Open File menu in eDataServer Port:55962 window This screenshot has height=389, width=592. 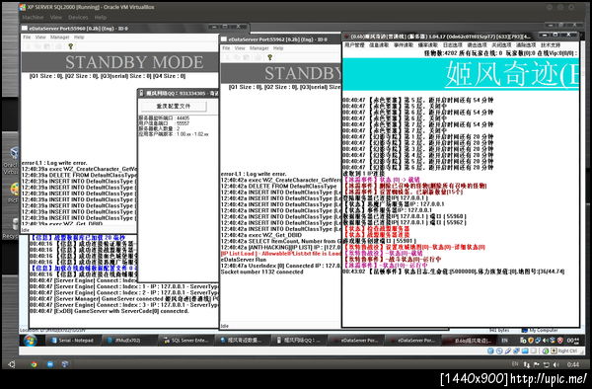226,48
